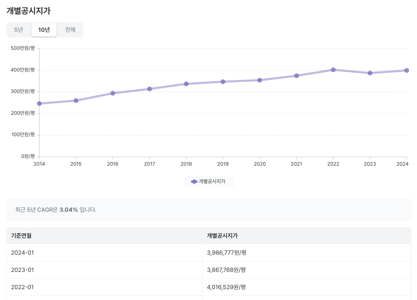Click the 개별공시지가 table column header

click(222, 236)
